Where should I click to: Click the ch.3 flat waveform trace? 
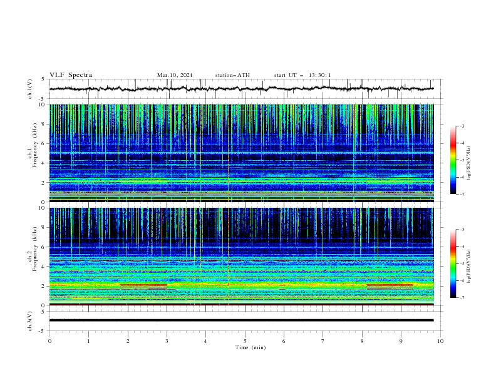coord(241,320)
